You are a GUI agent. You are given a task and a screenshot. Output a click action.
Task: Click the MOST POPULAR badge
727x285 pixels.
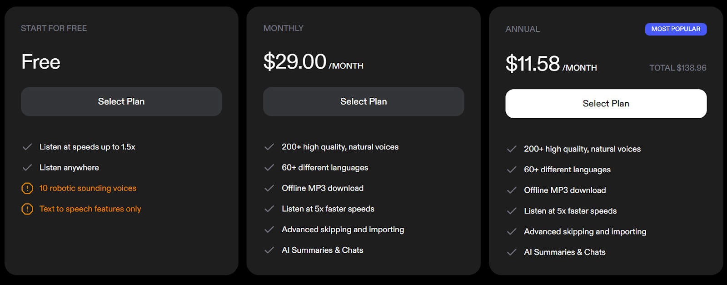pyautogui.click(x=676, y=29)
